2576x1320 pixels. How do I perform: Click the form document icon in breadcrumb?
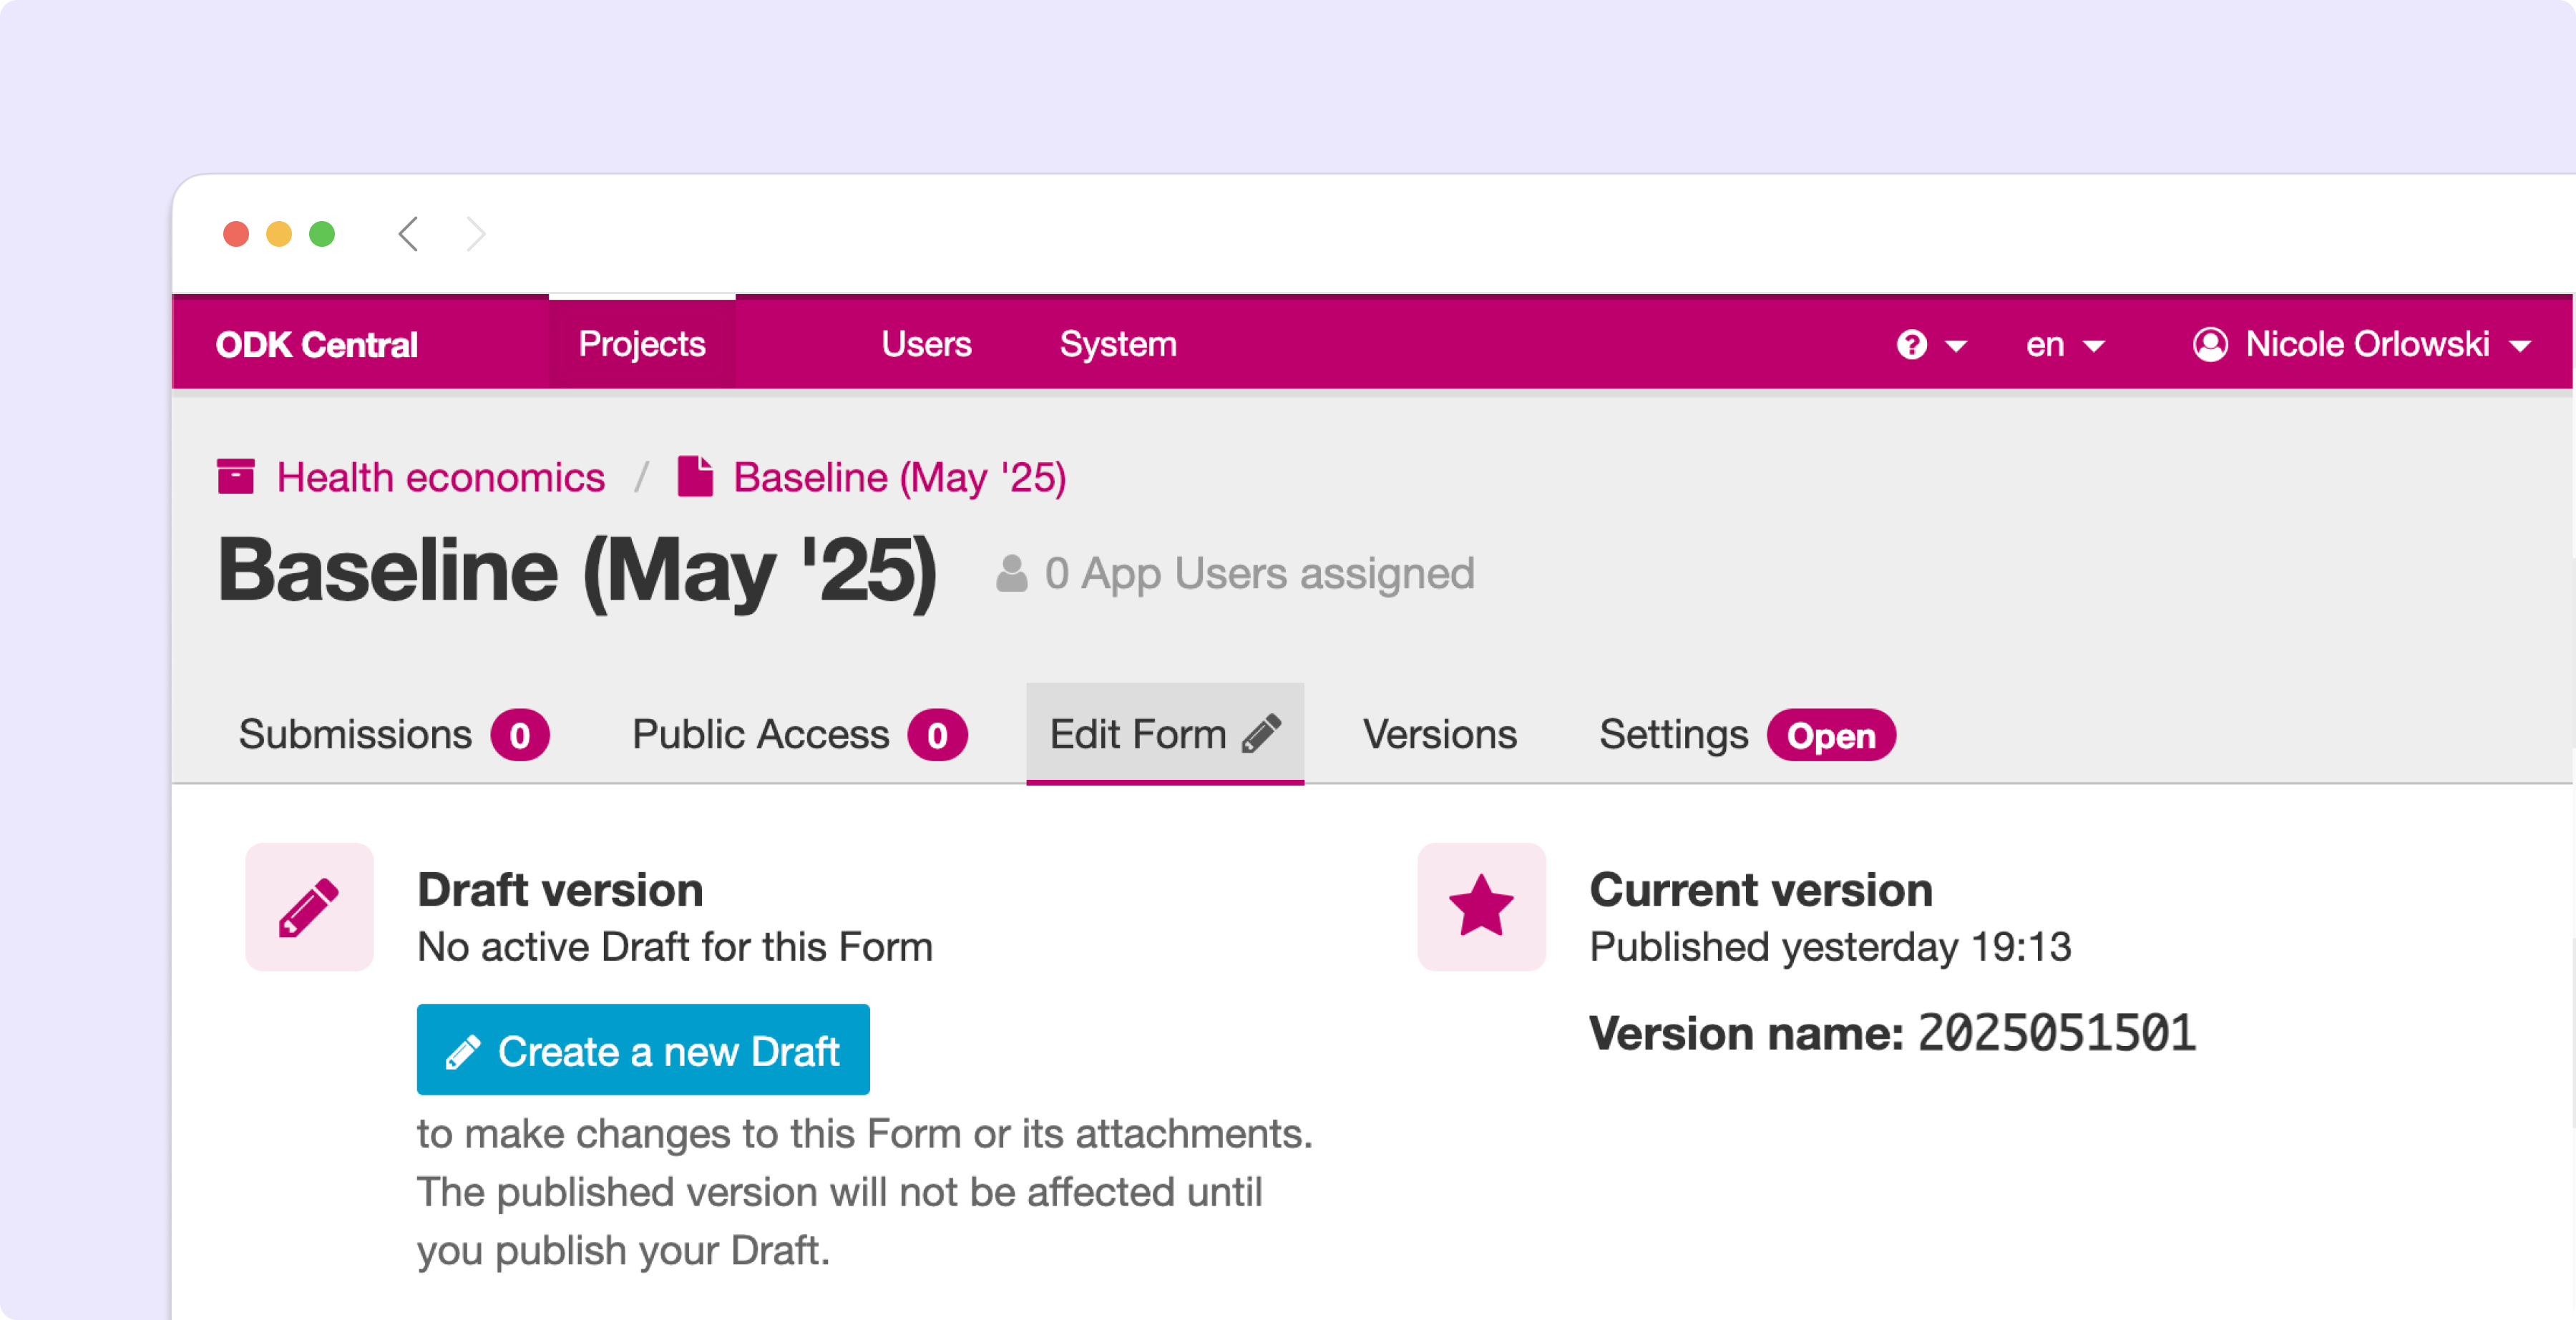tap(695, 477)
